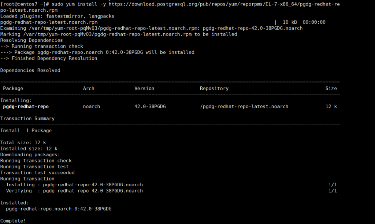The image size is (375, 224).
Task: Click '42.0-38PGDG' version cell
Action: tap(150, 107)
